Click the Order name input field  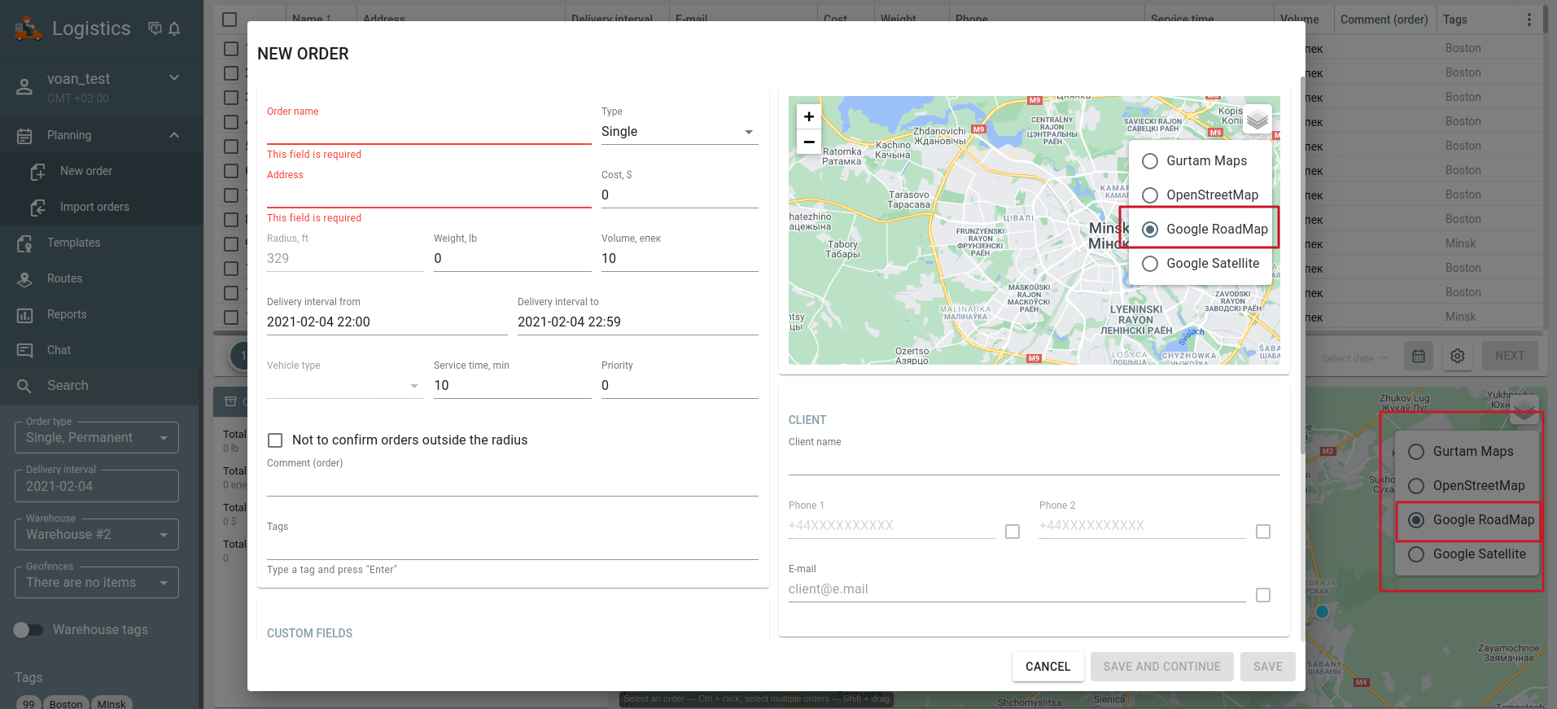click(x=428, y=132)
